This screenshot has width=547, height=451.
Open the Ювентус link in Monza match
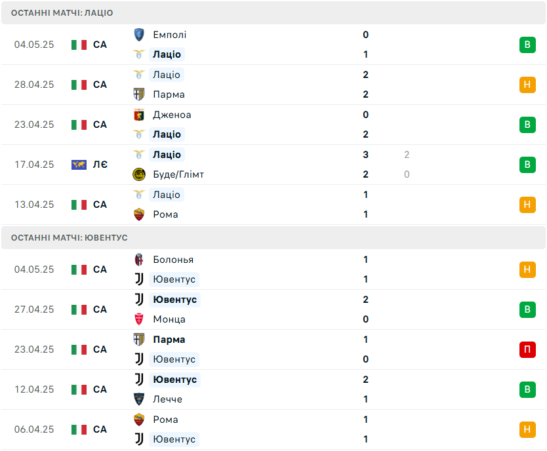174,300
